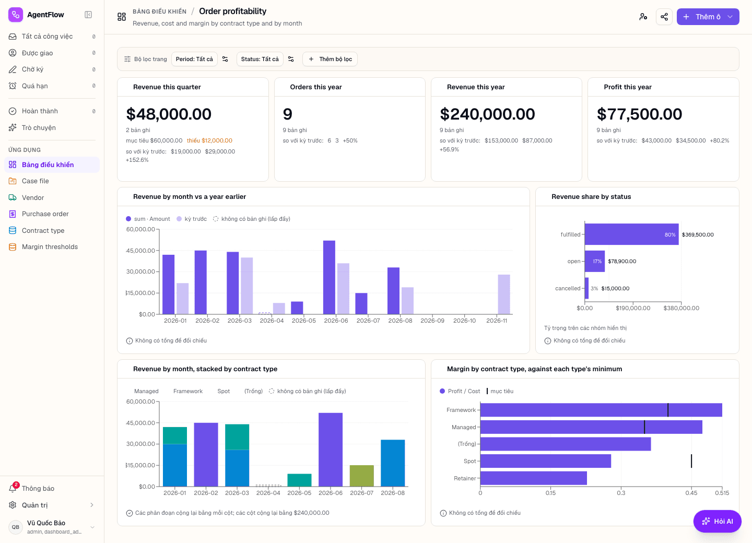Click the Purchase order icon

(13, 214)
